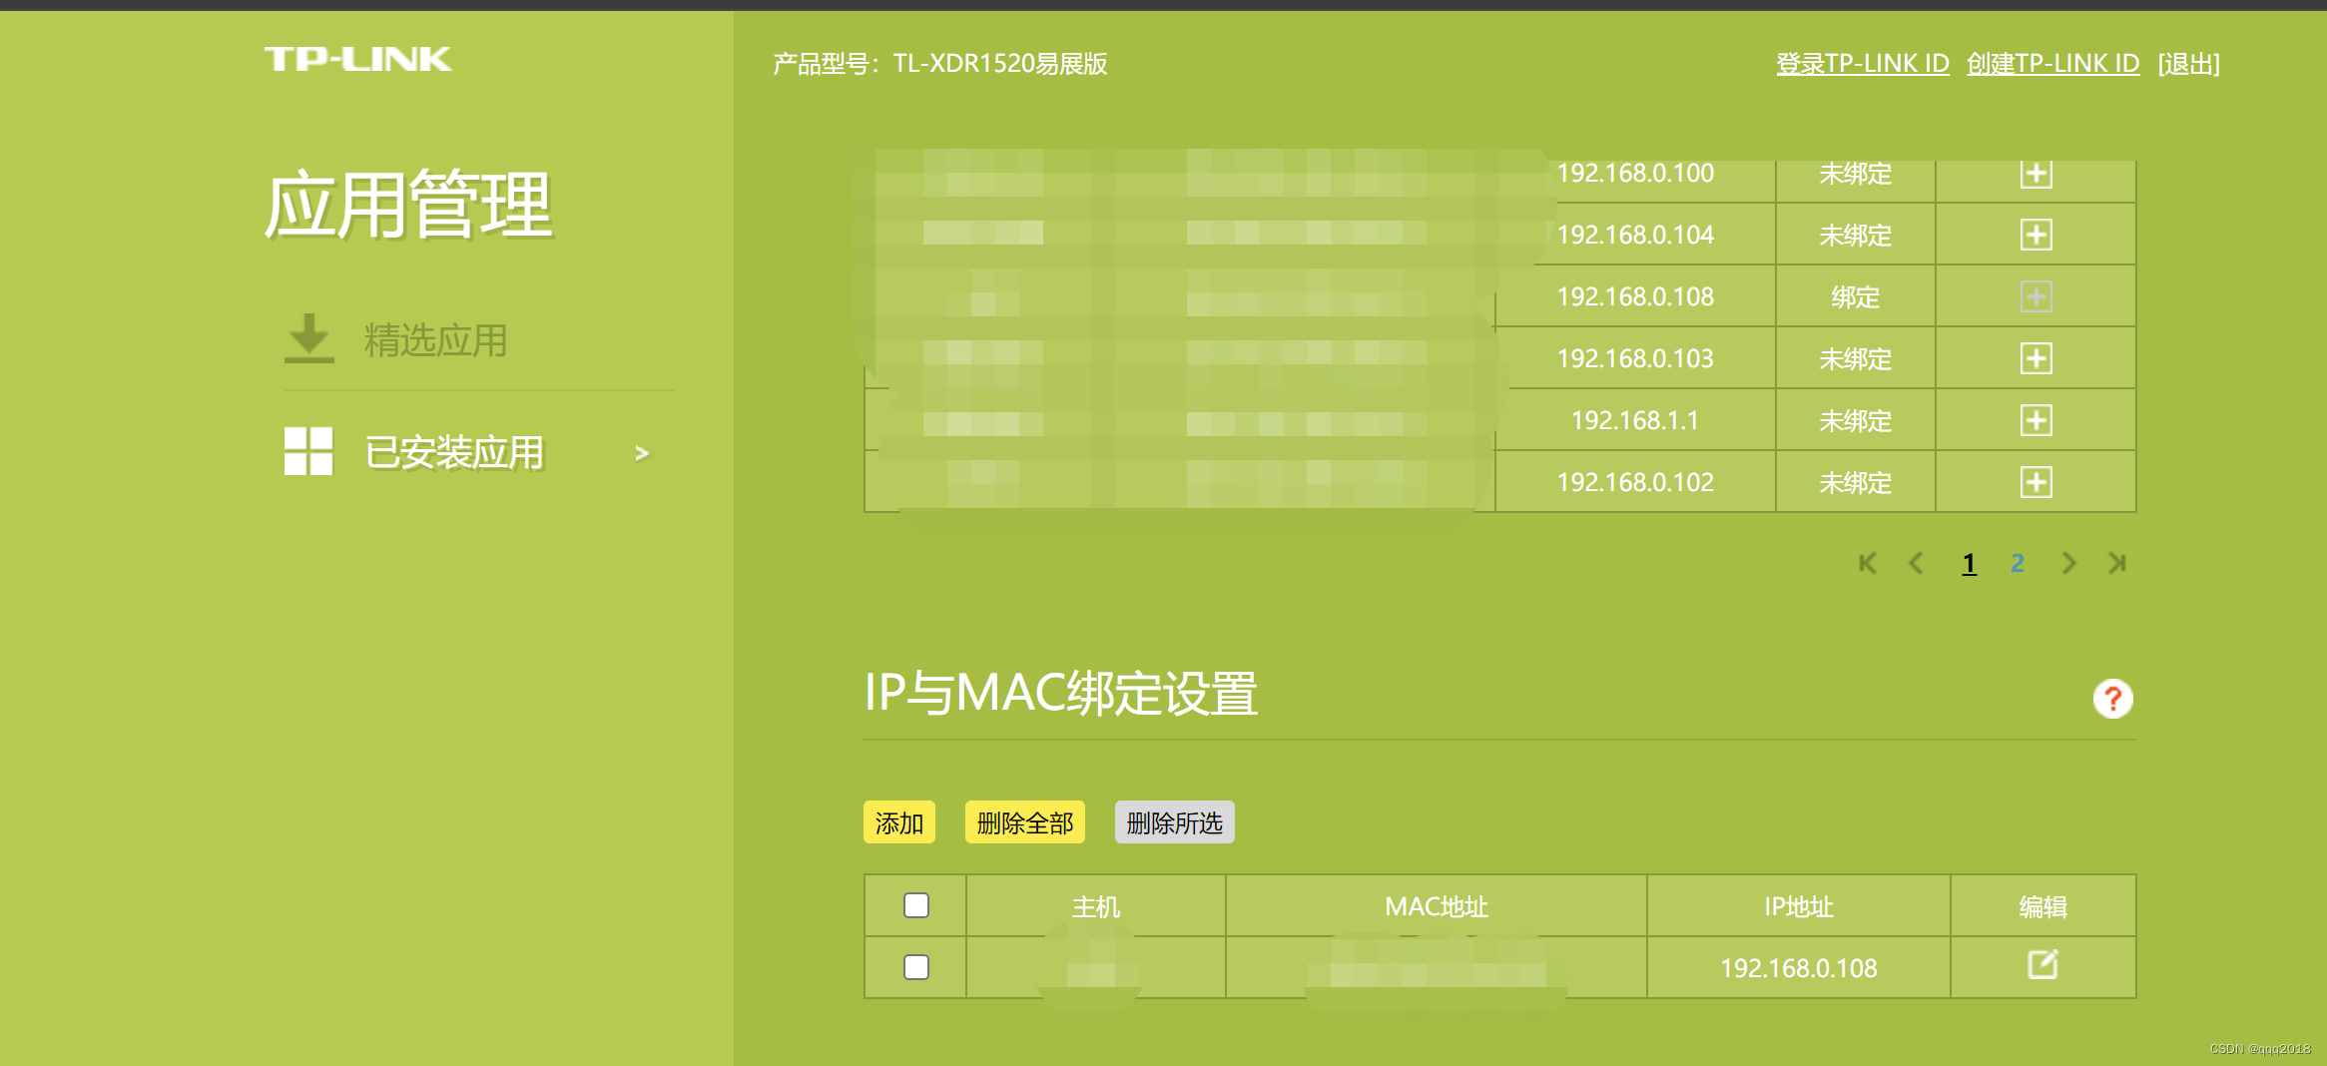Jump to the last page arrow

tap(2117, 563)
